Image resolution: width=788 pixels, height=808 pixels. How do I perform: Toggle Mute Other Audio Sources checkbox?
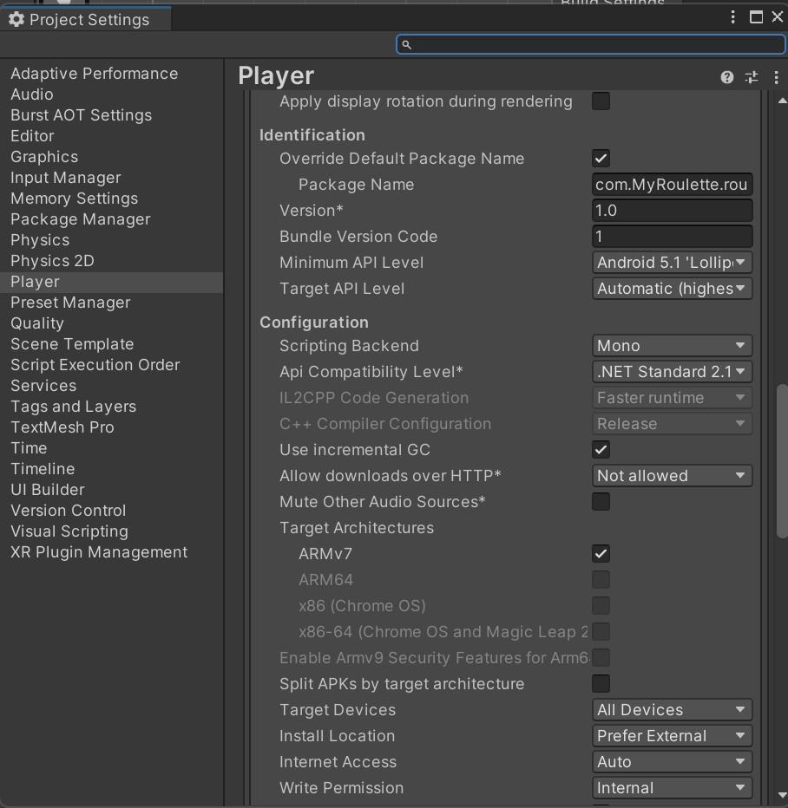click(x=601, y=502)
